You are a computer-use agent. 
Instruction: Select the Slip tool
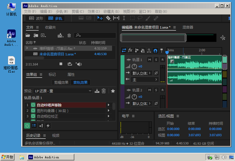(x=116, y=18)
